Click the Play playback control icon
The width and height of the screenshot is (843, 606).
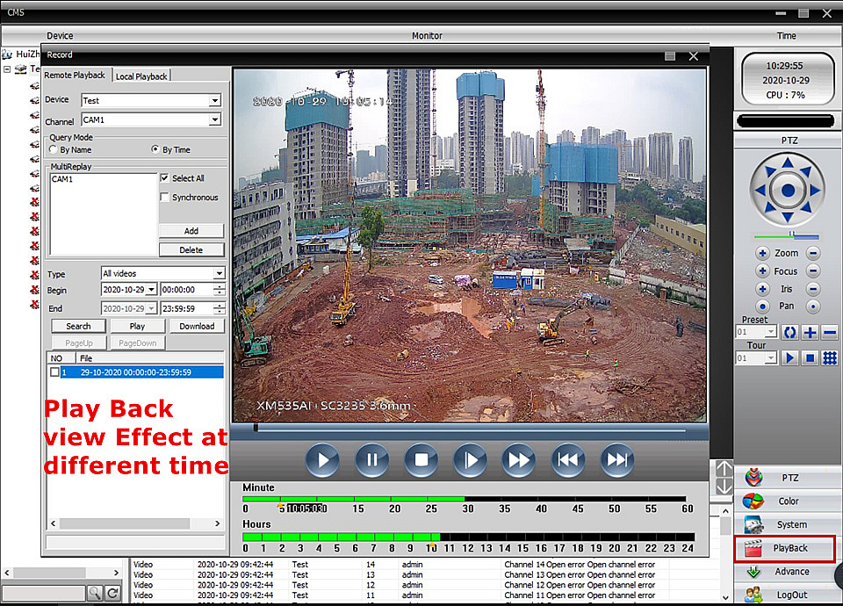coord(322,459)
